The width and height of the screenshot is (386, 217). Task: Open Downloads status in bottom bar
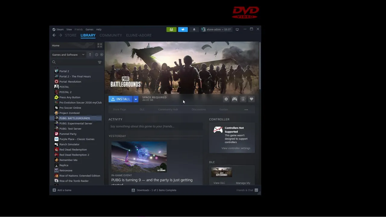154,190
